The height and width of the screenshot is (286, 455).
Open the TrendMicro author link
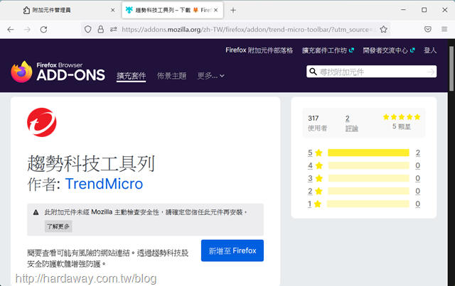pyautogui.click(x=104, y=184)
